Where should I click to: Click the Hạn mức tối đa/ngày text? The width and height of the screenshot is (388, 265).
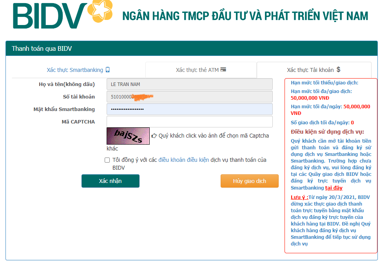(x=331, y=110)
